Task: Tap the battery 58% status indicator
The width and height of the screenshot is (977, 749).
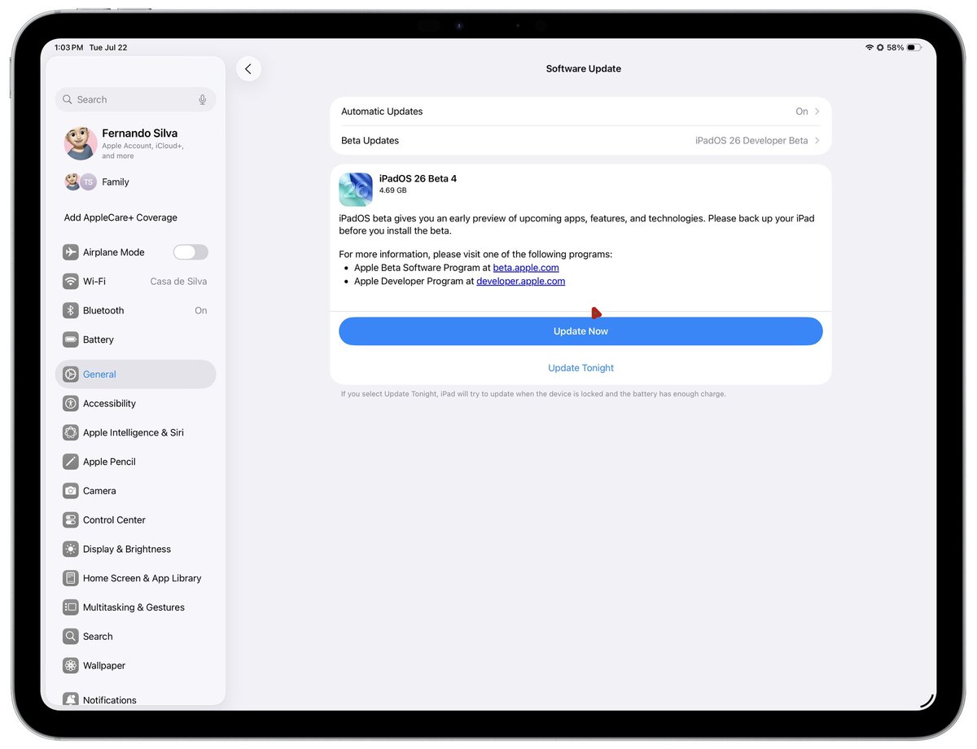Action: 904,48
